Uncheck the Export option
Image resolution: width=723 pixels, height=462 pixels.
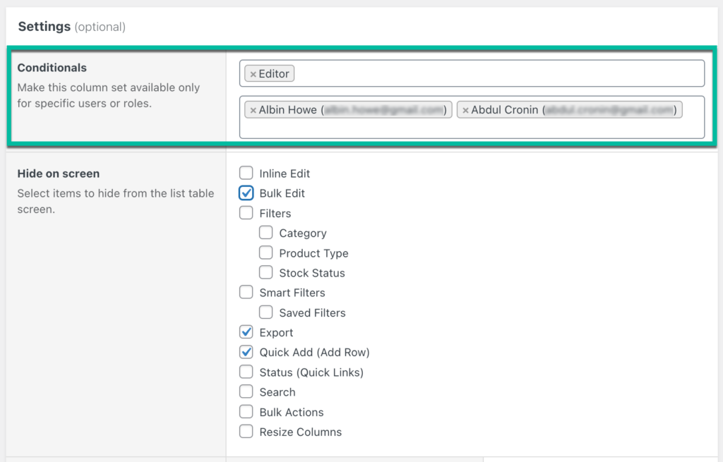tap(246, 332)
